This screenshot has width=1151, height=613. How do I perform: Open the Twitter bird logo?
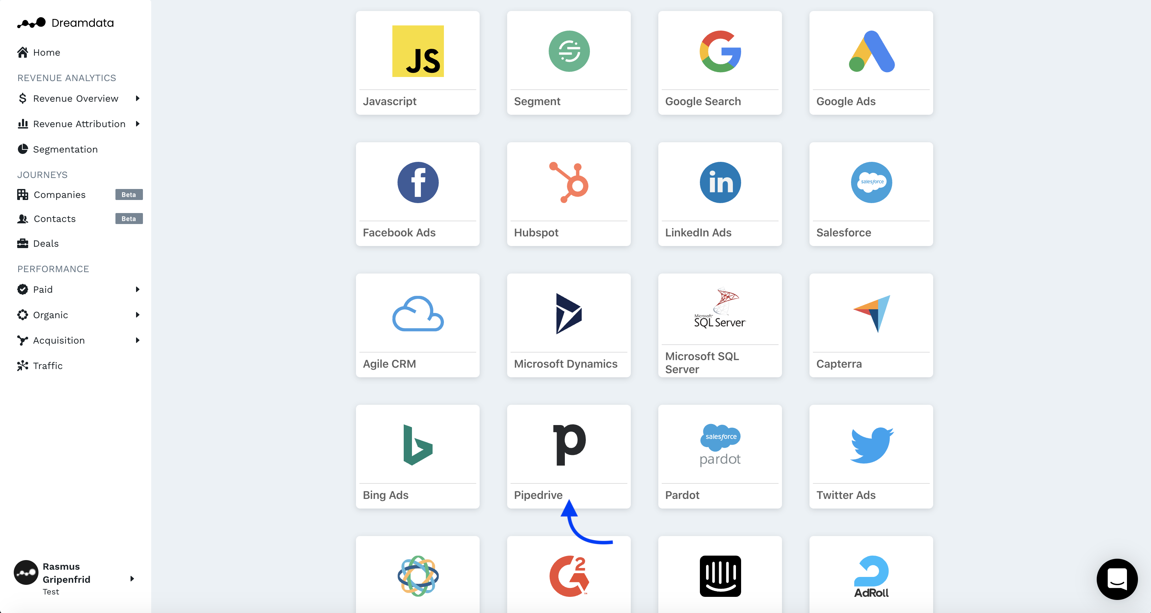click(x=871, y=445)
